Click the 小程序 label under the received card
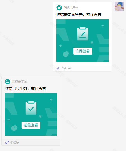 [14, 142]
